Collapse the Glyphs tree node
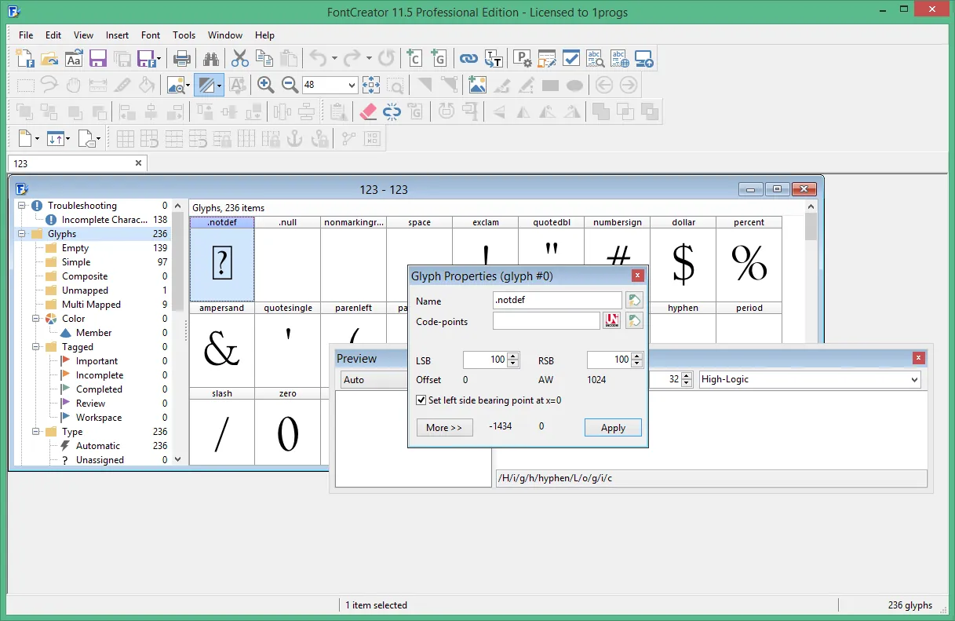The width and height of the screenshot is (955, 621). [23, 234]
